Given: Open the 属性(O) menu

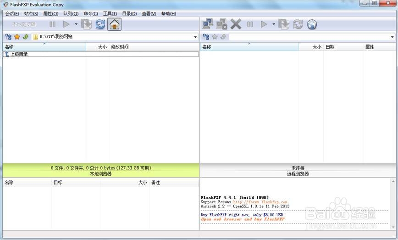Looking at the screenshot, I should click(50, 14).
